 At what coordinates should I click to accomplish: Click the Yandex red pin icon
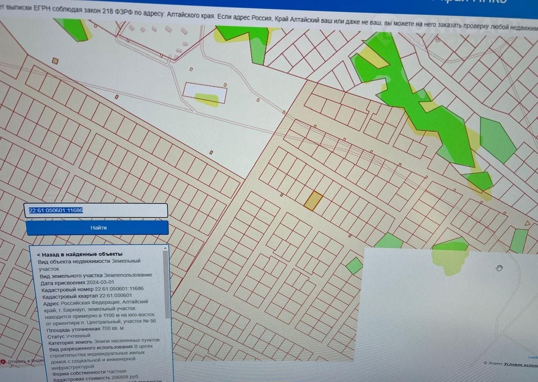(3, 361)
